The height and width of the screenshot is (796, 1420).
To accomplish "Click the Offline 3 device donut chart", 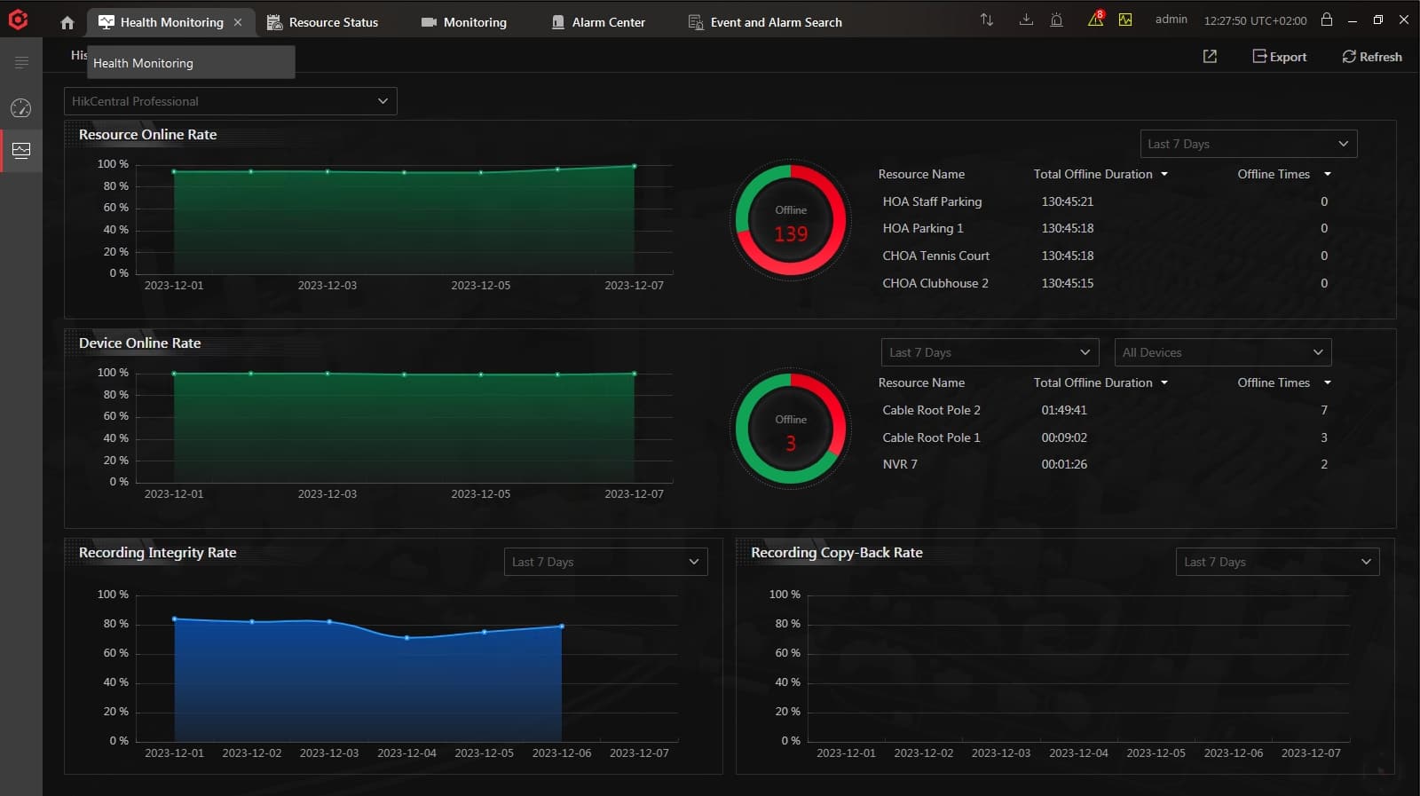I will pyautogui.click(x=791, y=430).
